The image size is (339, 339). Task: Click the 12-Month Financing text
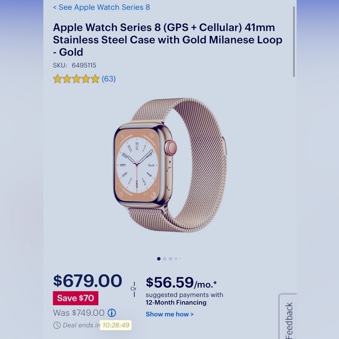176,302
